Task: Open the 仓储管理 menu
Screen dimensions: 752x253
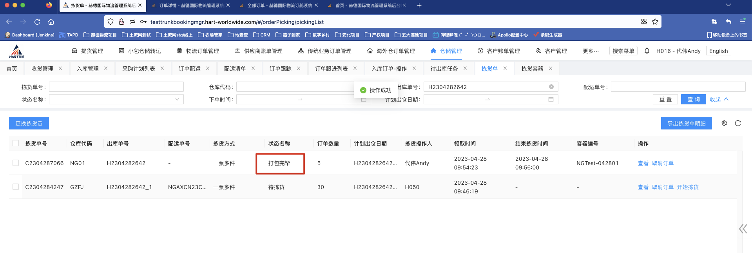Action: click(446, 51)
